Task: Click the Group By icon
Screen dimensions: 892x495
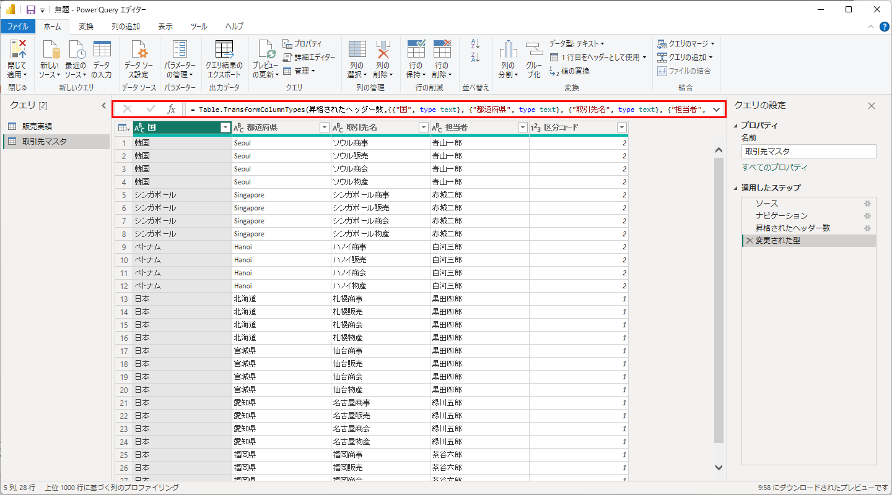Action: click(534, 49)
